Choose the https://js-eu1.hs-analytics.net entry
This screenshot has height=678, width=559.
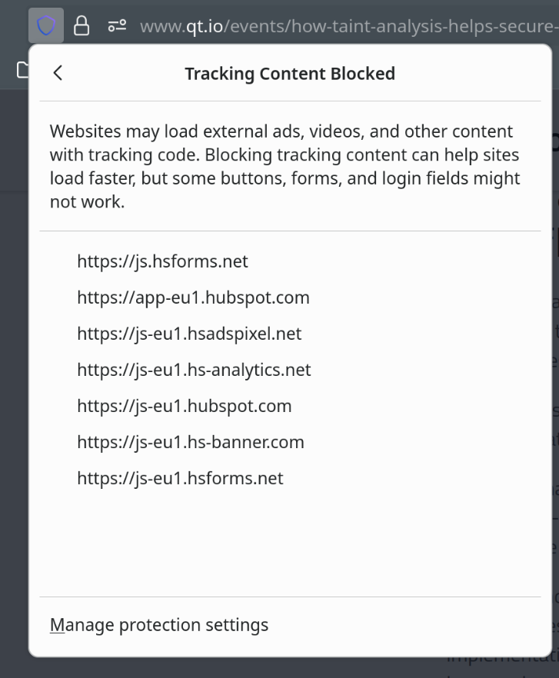(194, 370)
